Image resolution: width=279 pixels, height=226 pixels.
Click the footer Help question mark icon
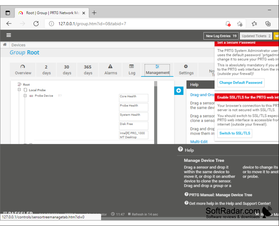(180, 149)
